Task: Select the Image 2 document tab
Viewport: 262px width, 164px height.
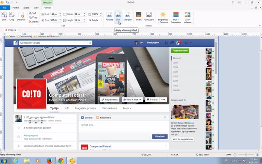Action: point(12,30)
